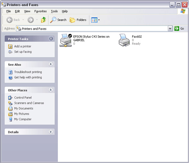Collapse the Other Places panel
Viewport: 189px width, 163px height.
tap(51, 90)
